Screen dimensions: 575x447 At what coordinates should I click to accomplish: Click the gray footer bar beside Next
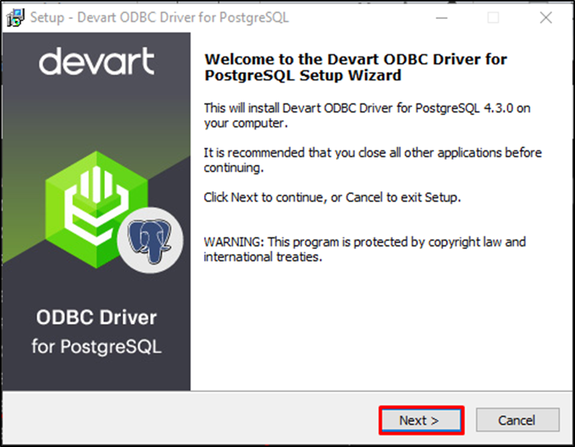pos(191,418)
